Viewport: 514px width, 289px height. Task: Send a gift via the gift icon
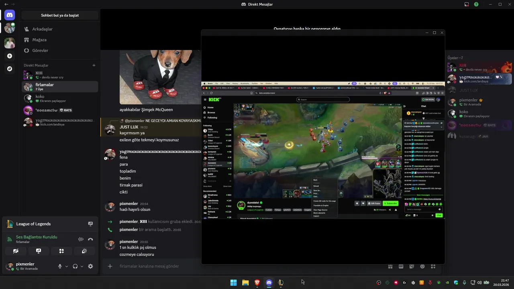[390, 266]
